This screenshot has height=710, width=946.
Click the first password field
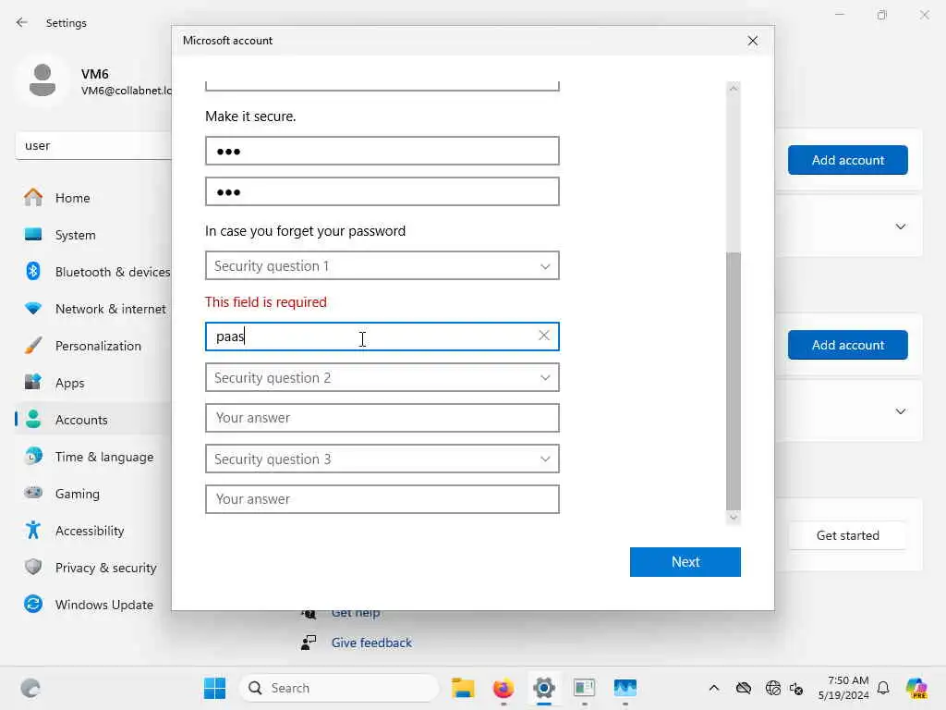(382, 151)
